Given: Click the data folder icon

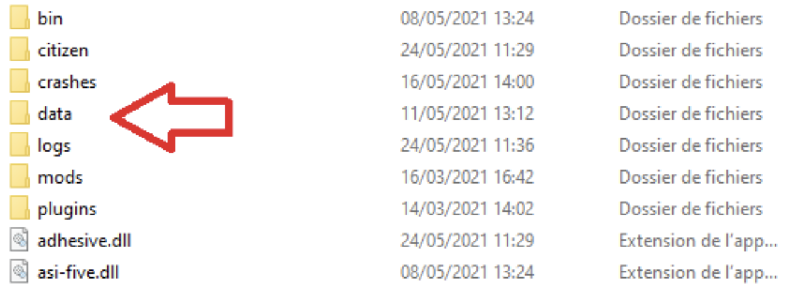Looking at the screenshot, I should 19,113.
